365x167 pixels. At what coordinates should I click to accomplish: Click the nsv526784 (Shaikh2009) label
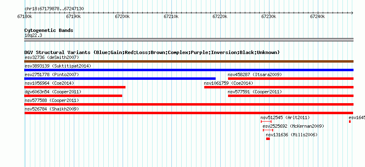(52, 109)
